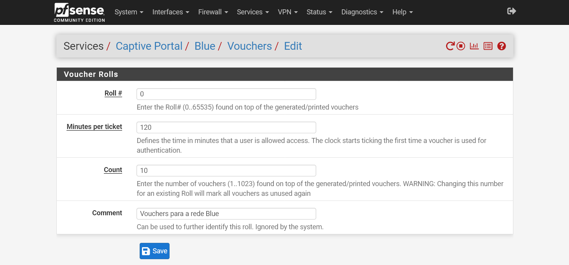Click the pfSense Community Edition logo
The width and height of the screenshot is (569, 265).
point(79,12)
